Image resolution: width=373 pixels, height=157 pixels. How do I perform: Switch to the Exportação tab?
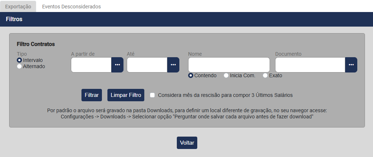[18, 7]
